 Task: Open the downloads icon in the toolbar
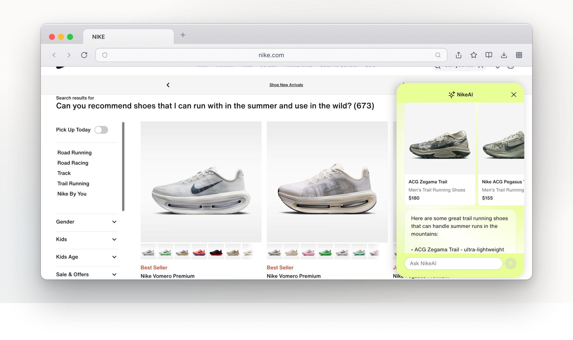(x=504, y=55)
